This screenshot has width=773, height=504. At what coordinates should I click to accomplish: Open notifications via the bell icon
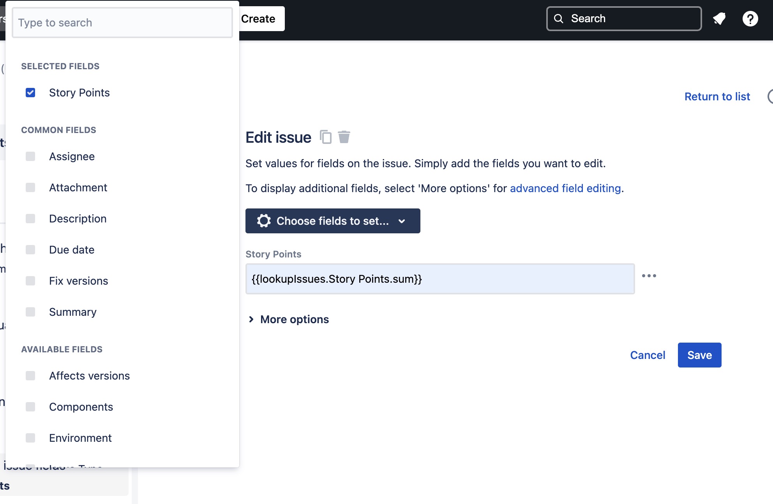(719, 18)
